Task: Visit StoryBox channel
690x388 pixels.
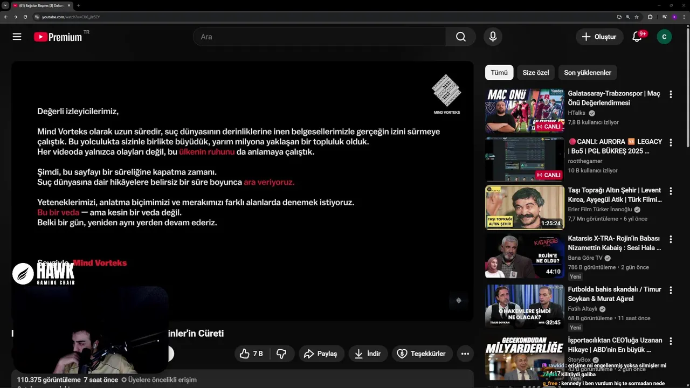Action: [579, 360]
